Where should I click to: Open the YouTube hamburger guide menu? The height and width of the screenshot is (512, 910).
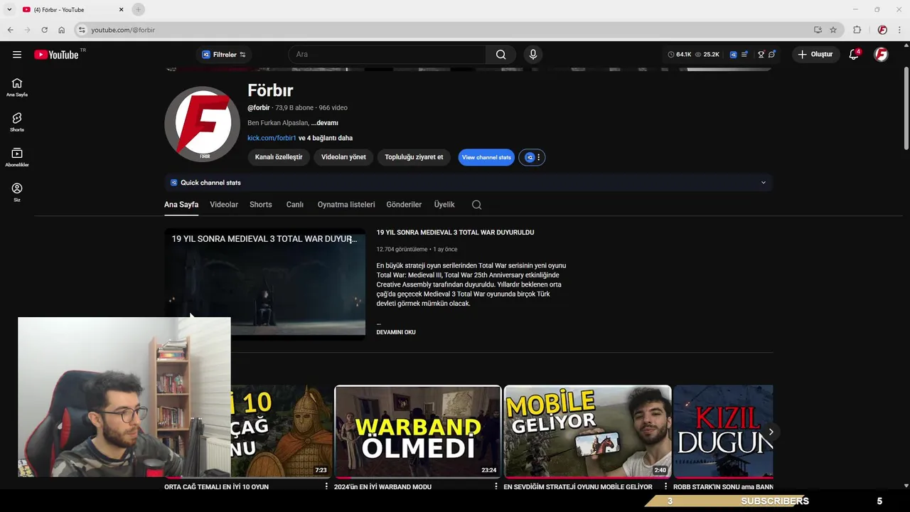tap(17, 55)
